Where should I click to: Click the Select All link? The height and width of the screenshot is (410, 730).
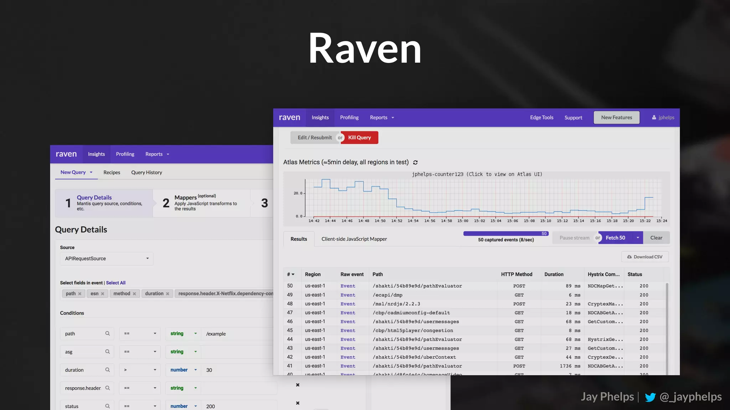(x=115, y=283)
